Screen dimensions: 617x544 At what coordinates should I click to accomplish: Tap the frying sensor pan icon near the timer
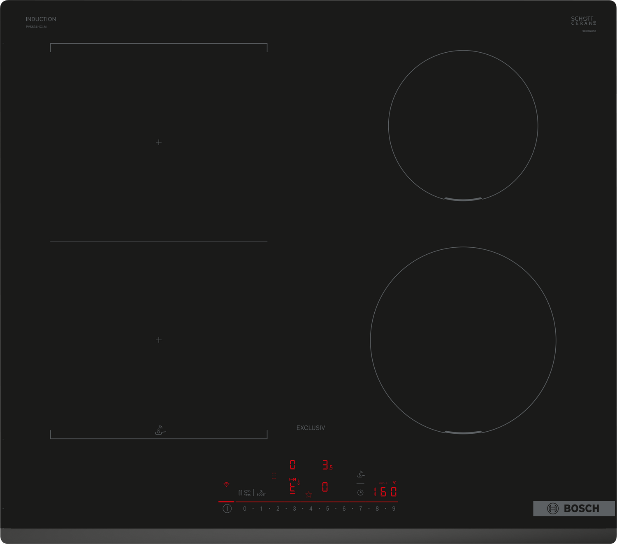[361, 474]
